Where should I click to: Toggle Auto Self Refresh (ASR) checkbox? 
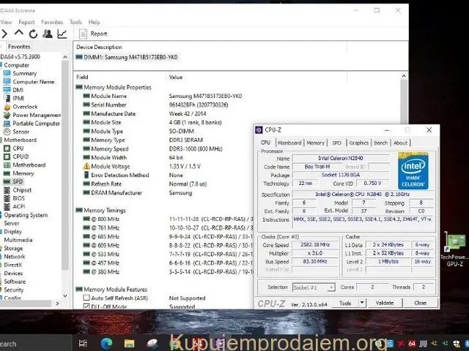tap(87, 298)
